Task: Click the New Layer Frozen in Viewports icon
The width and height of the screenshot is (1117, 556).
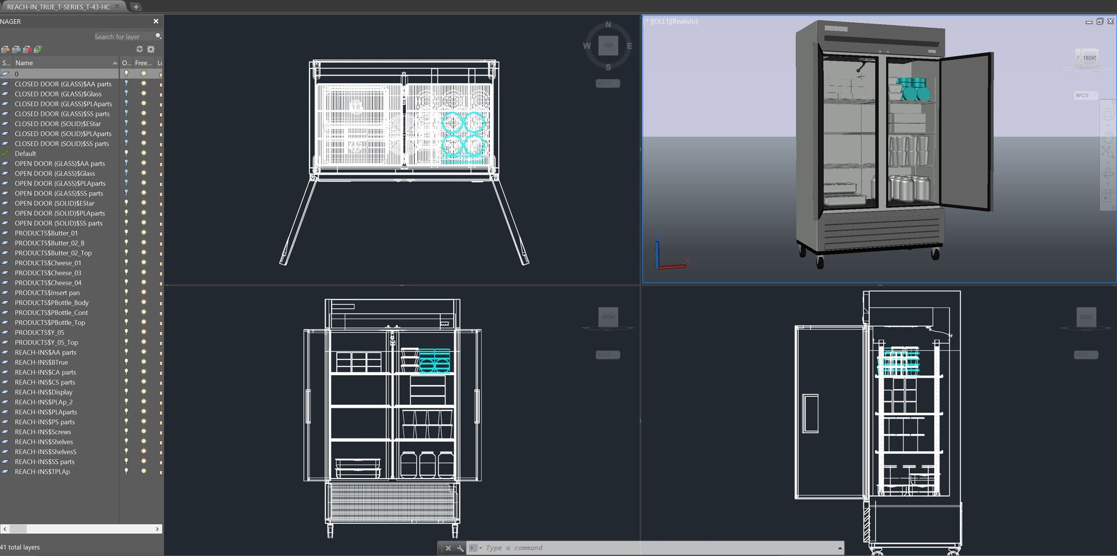Action: coord(16,49)
